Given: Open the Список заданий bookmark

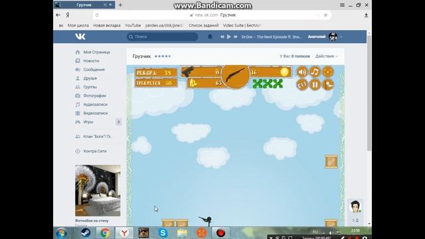Looking at the screenshot, I should (x=204, y=25).
